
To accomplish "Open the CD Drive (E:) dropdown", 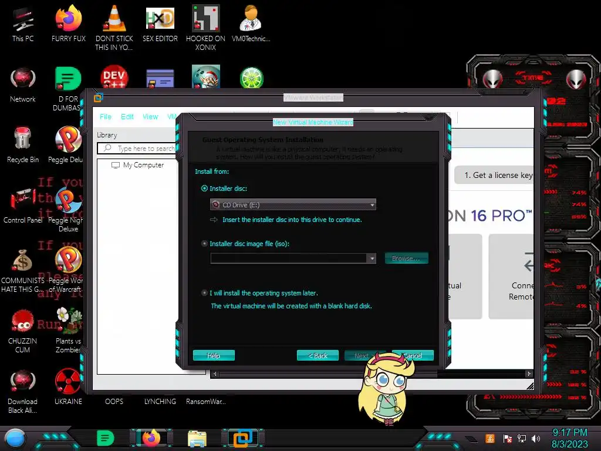I will click(x=293, y=205).
